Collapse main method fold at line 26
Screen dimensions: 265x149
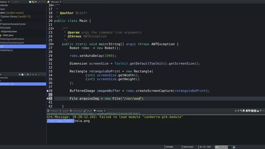pyautogui.click(x=53, y=44)
